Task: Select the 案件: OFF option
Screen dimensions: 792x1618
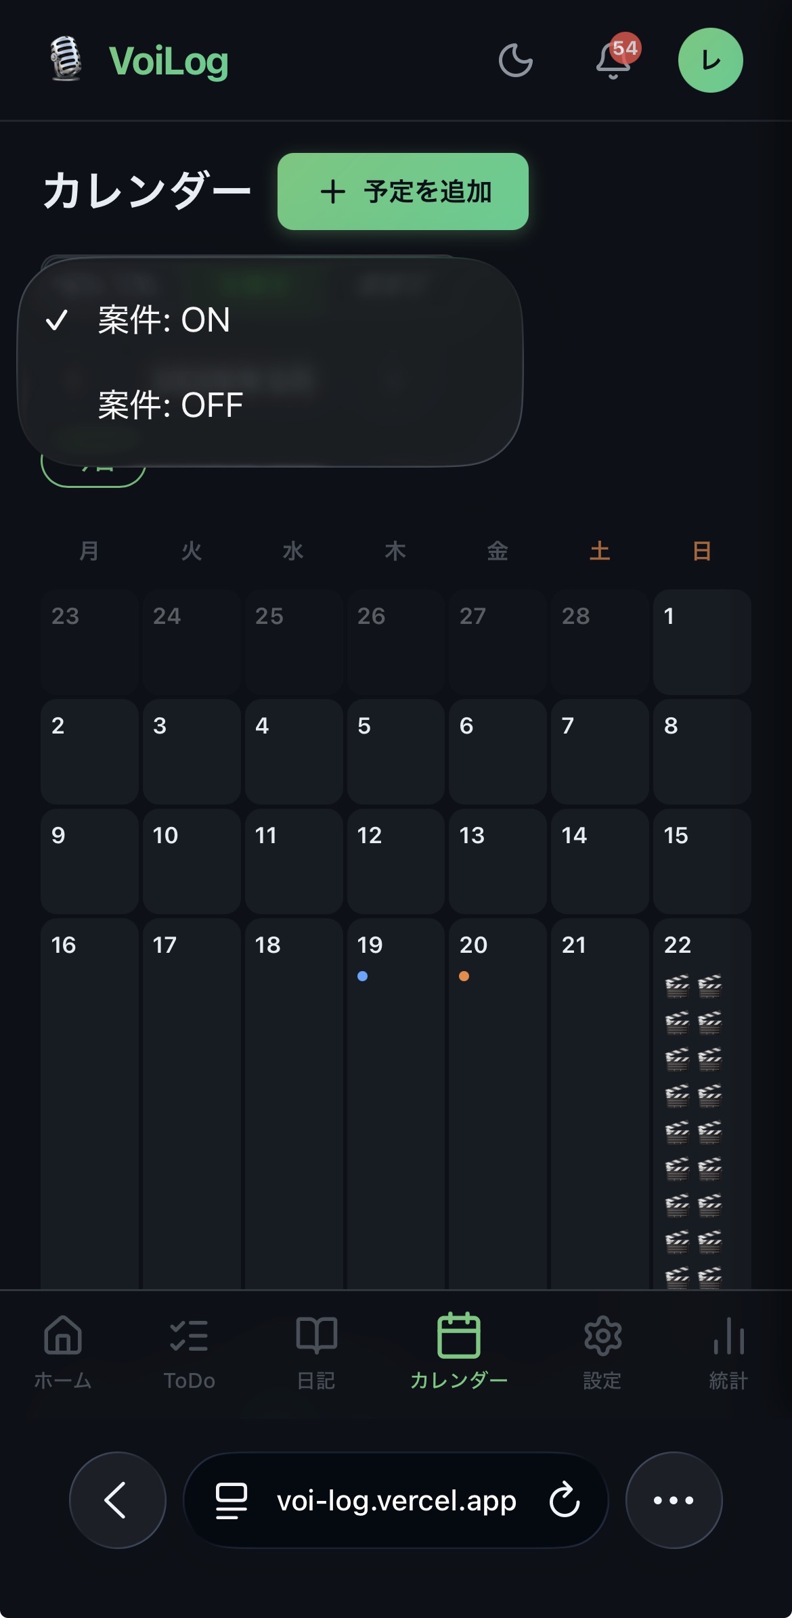Action: tap(170, 405)
